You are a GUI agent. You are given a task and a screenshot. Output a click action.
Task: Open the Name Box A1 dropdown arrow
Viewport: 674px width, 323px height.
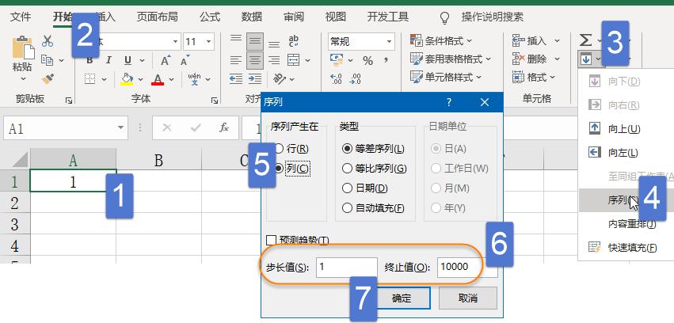point(120,127)
